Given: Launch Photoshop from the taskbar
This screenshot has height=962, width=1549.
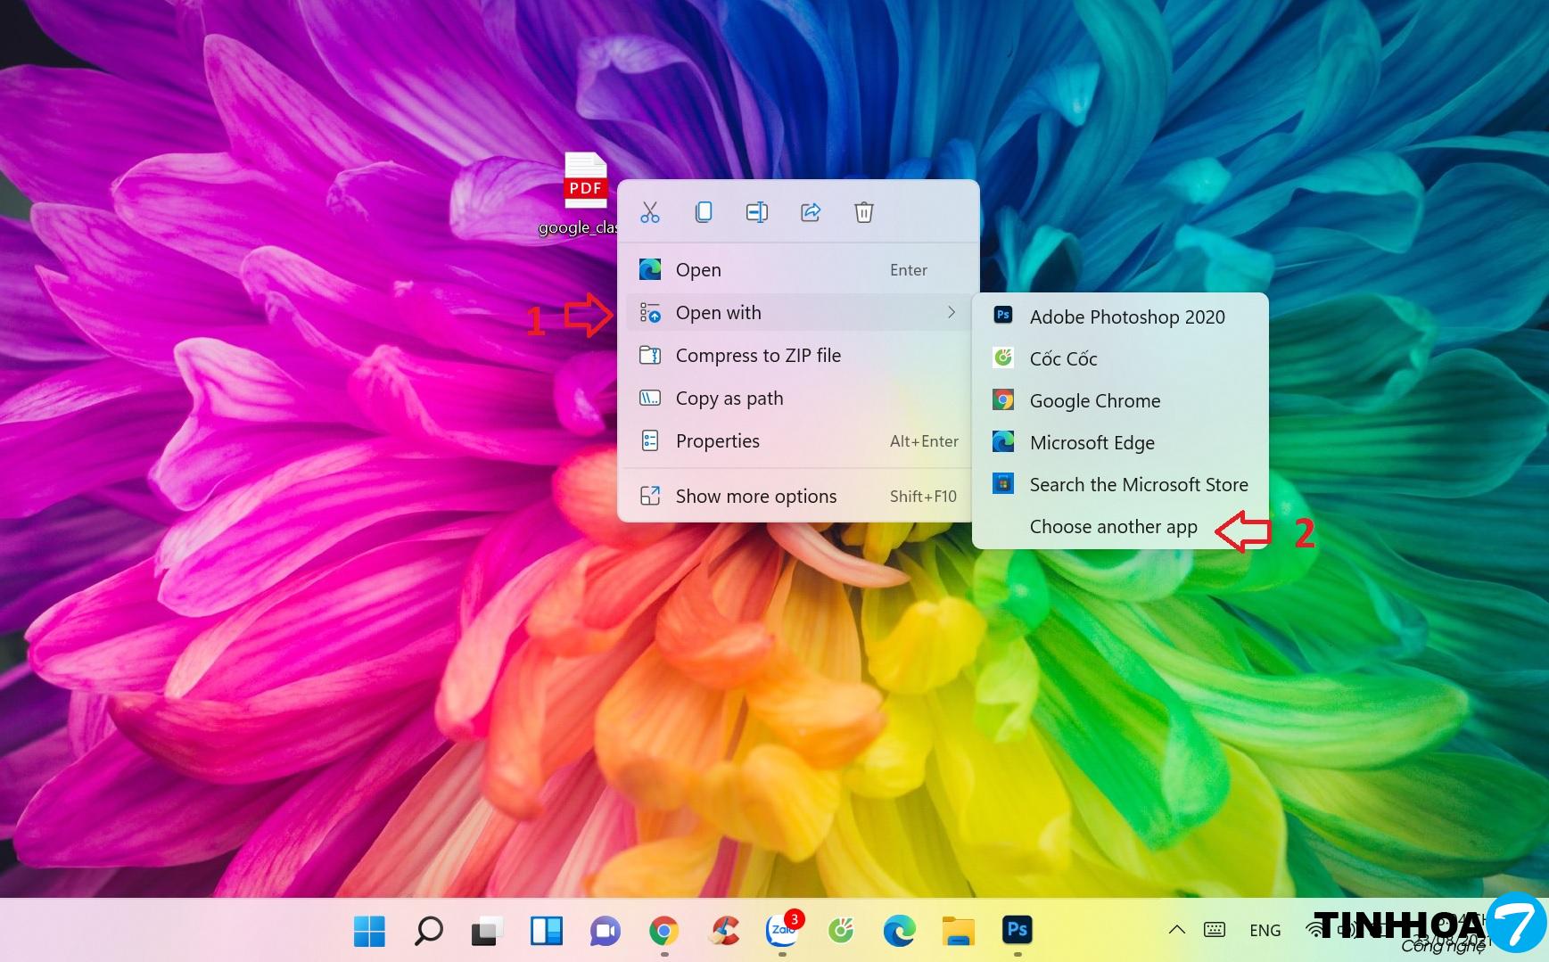Looking at the screenshot, I should [x=1017, y=930].
